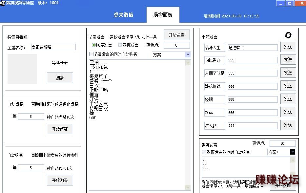Click the 自动购买 seconds input field
Image resolution: width=306 pixels, height=193 pixels.
pos(31,168)
